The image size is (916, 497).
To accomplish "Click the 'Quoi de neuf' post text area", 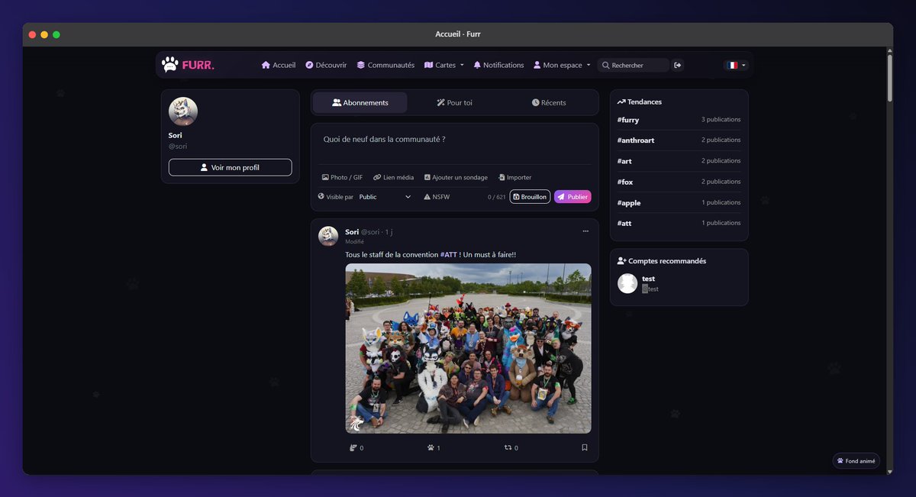I will click(x=454, y=145).
